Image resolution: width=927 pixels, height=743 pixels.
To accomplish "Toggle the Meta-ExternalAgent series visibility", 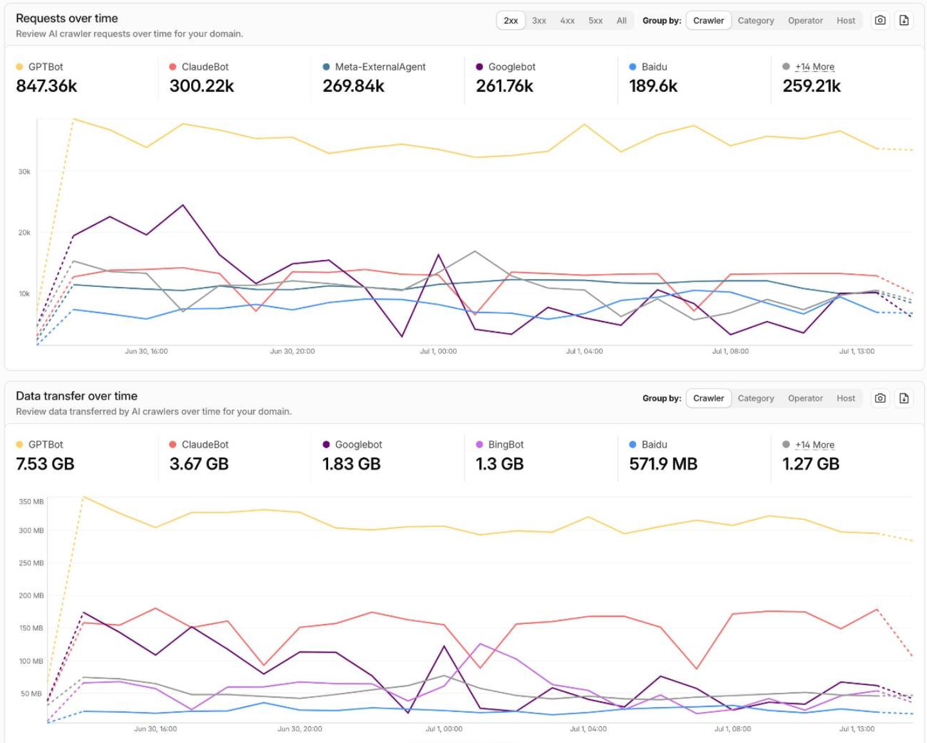I will point(374,67).
